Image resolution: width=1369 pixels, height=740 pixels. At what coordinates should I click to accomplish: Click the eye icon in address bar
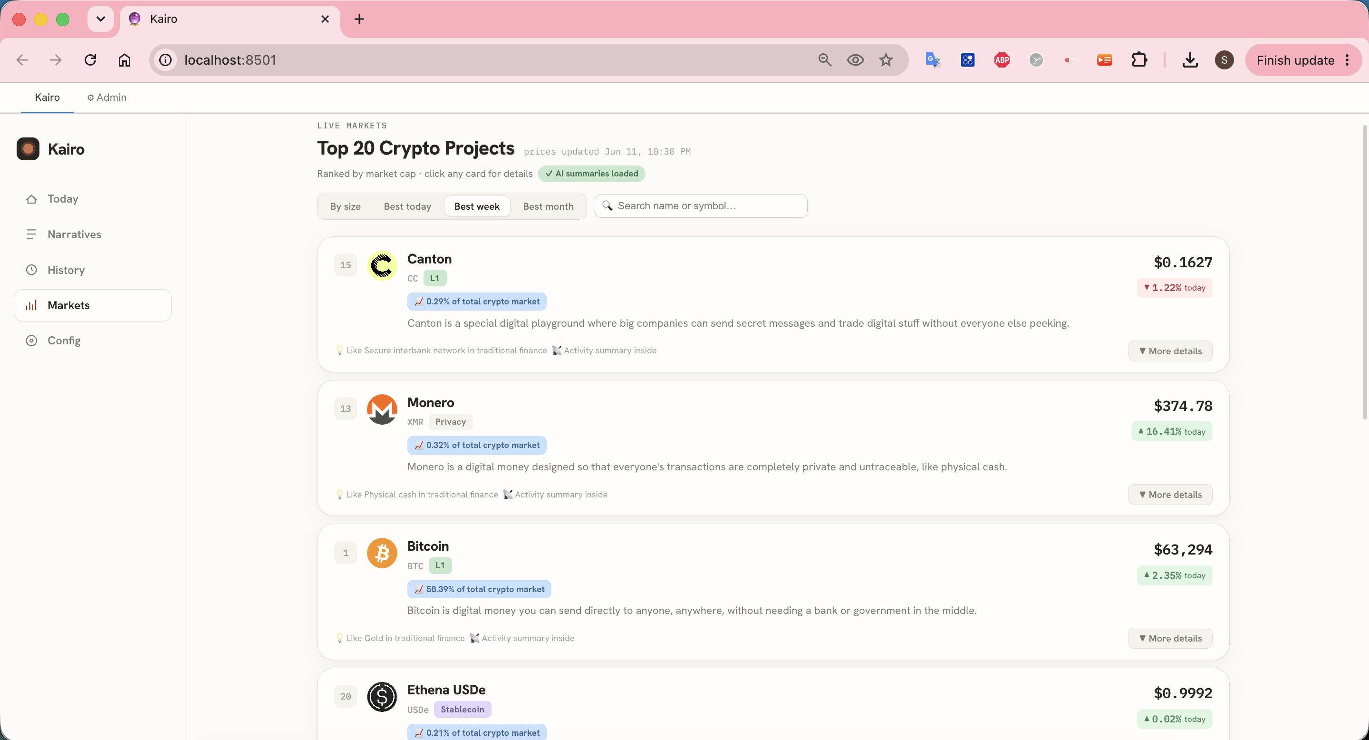[855, 60]
